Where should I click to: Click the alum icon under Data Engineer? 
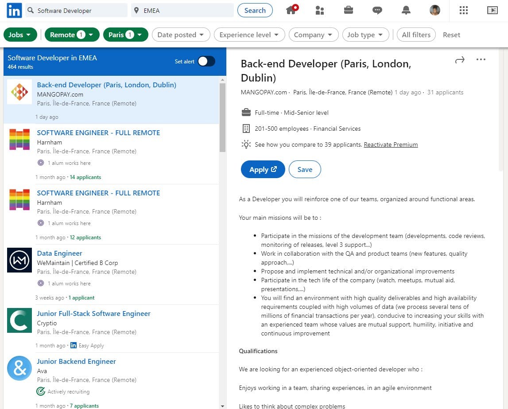coord(41,283)
